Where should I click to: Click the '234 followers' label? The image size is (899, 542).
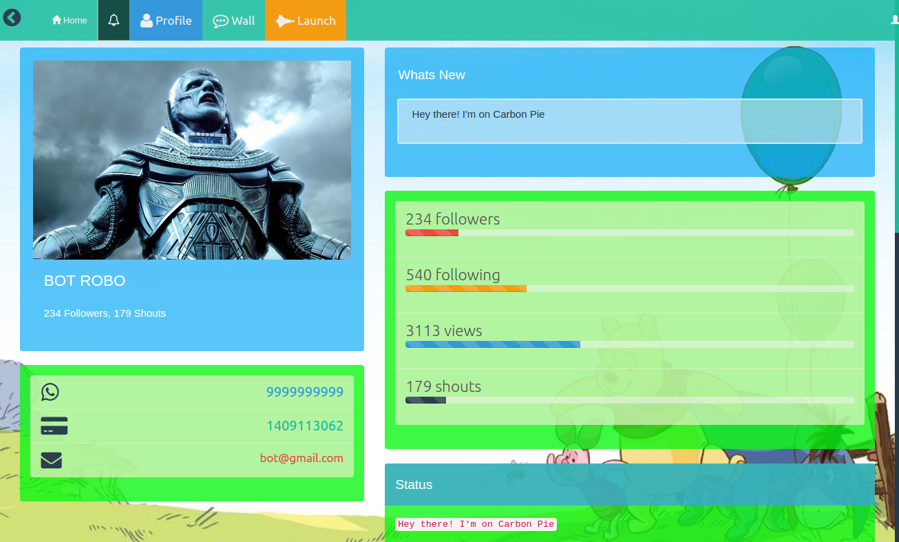tap(453, 219)
